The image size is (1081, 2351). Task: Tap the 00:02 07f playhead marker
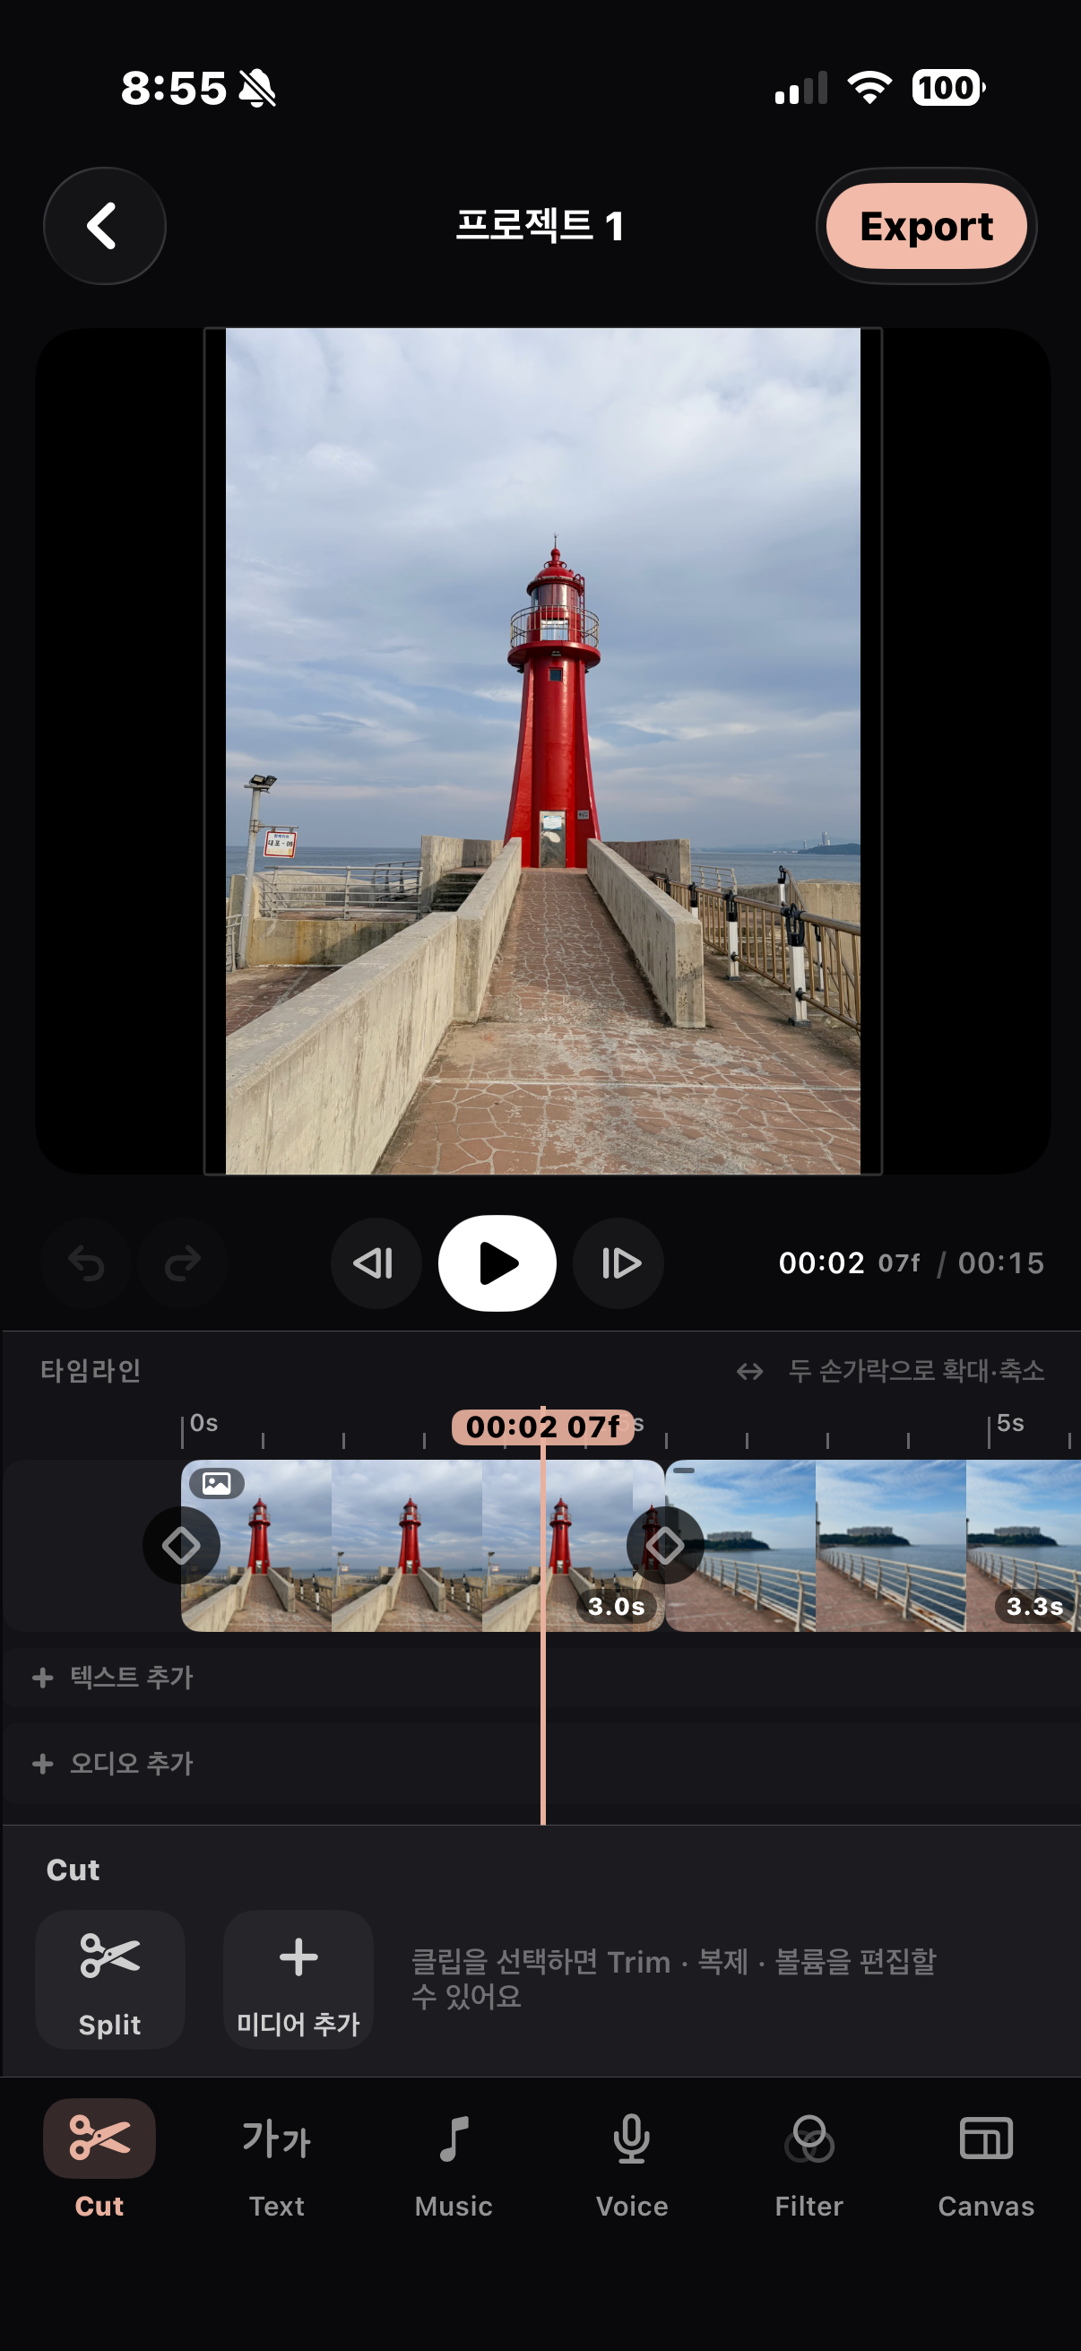point(543,1427)
